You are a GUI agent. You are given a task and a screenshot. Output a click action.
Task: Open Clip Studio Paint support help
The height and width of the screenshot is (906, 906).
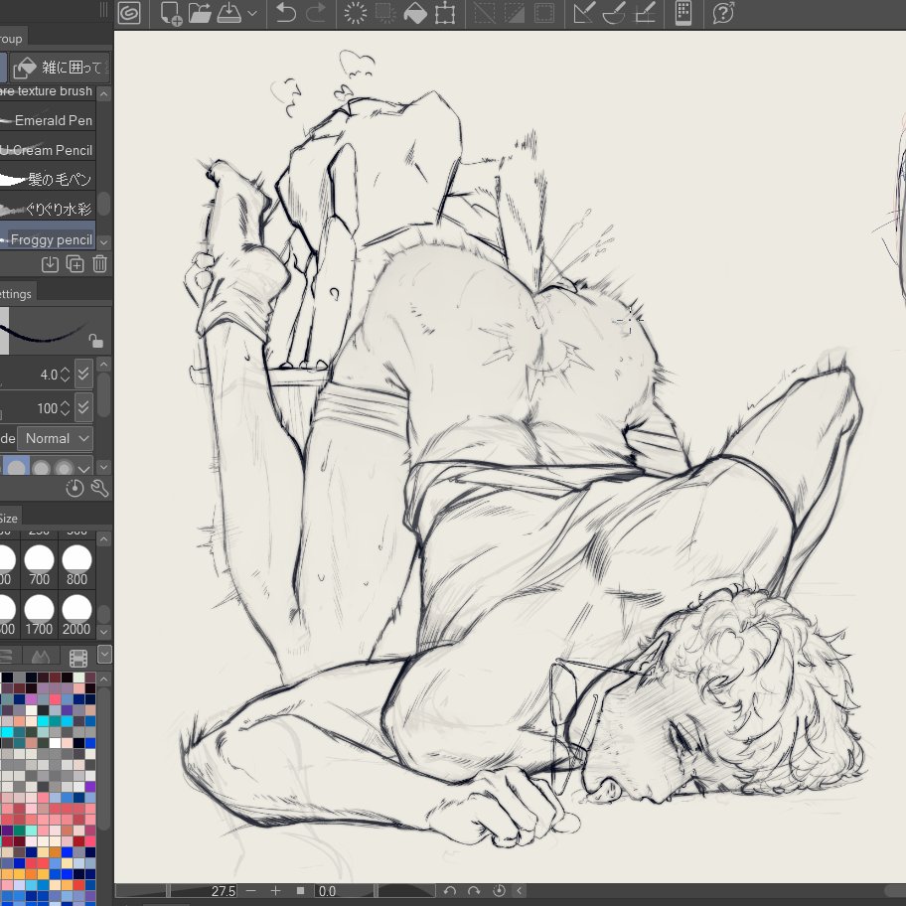point(723,13)
